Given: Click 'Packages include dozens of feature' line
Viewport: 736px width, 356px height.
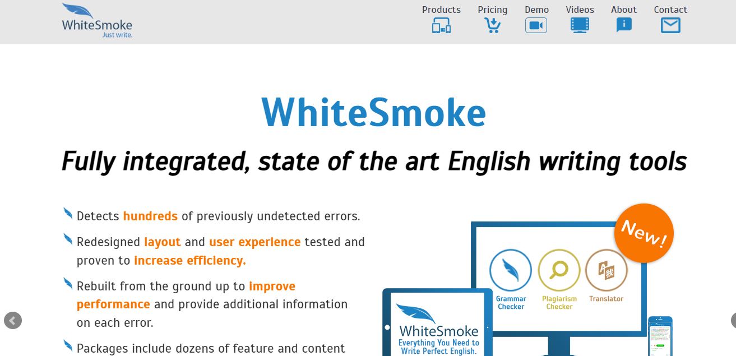Looking at the screenshot, I should click(211, 349).
